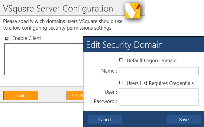
Task: Exit the VSquare Server Configuration window
Action: coord(21,96)
